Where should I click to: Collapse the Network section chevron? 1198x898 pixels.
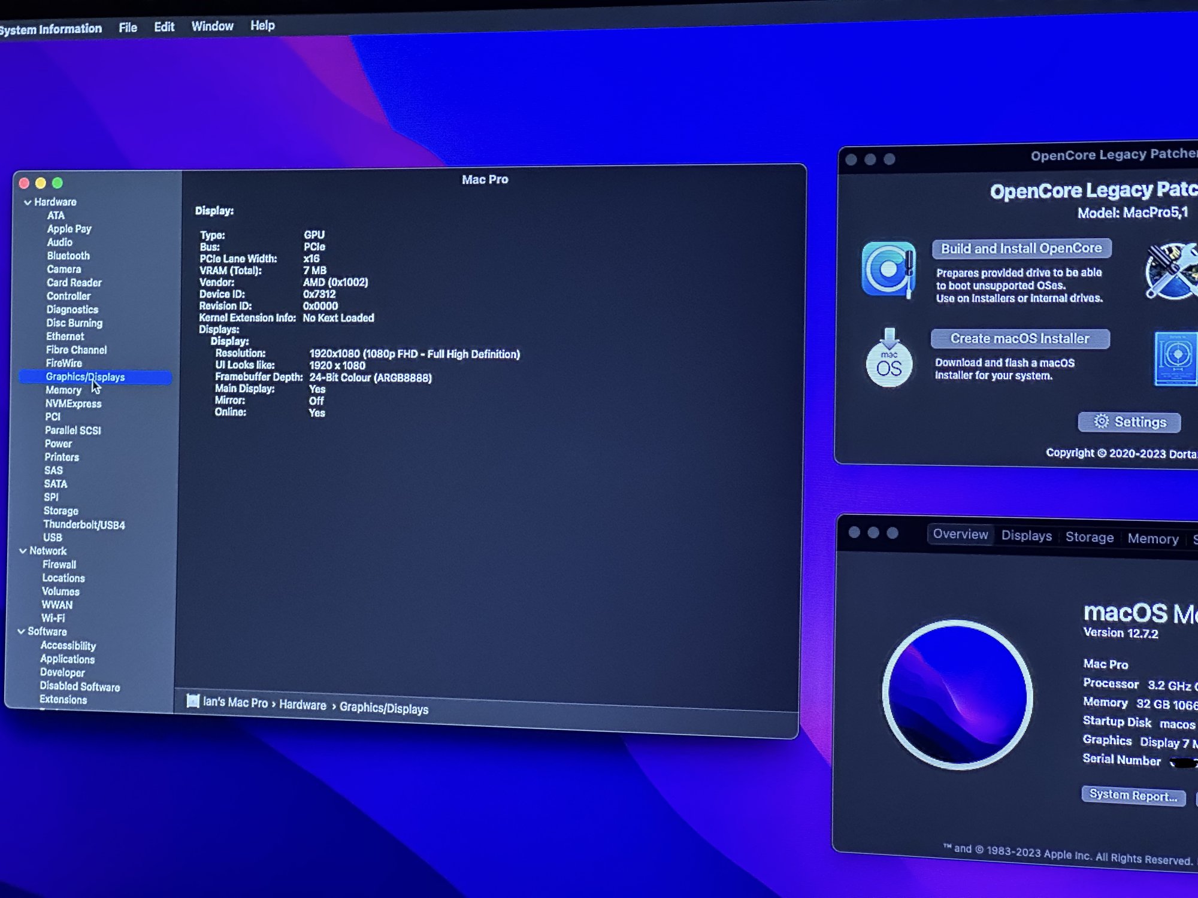pyautogui.click(x=23, y=551)
